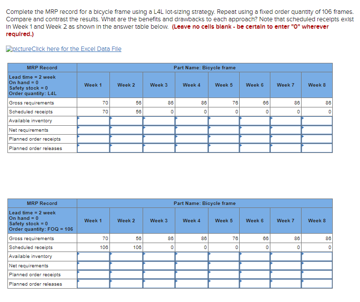Image resolution: width=360 pixels, height=302 pixels.
Task: Select FOQ Planned order receipts cell for Week 8
Action: pyautogui.click(x=317, y=275)
